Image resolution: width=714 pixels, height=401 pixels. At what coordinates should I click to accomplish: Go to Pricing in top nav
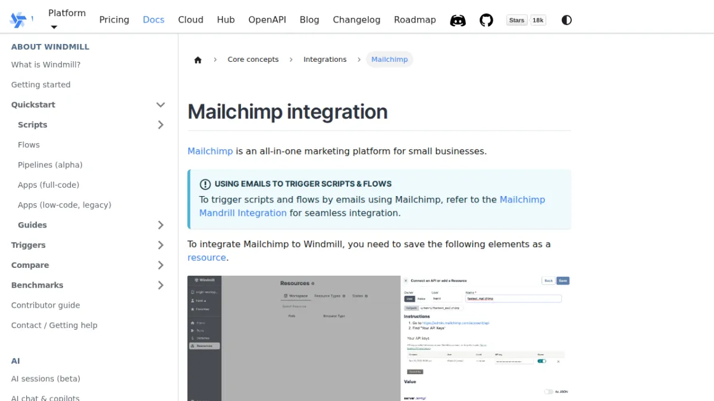click(114, 20)
